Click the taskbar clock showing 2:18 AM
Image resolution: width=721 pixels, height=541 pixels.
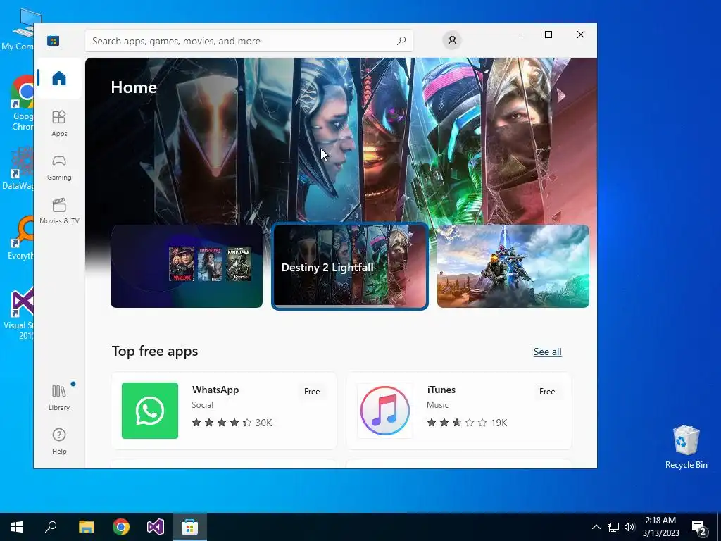coord(660,527)
